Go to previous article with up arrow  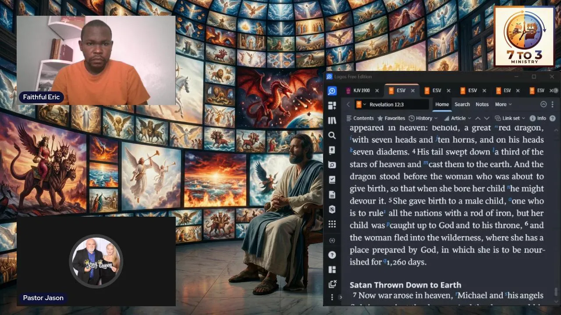click(478, 118)
